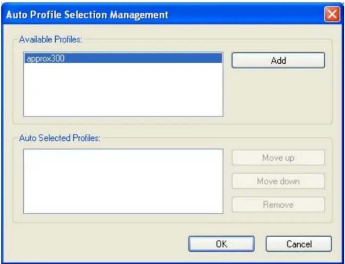This screenshot has width=345, height=264.
Task: Close the Auto Profile Selection Management window
Action: 332,14
